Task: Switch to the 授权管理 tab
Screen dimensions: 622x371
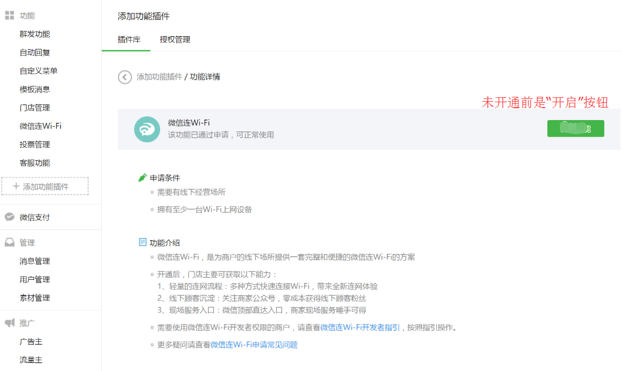Action: pyautogui.click(x=175, y=39)
